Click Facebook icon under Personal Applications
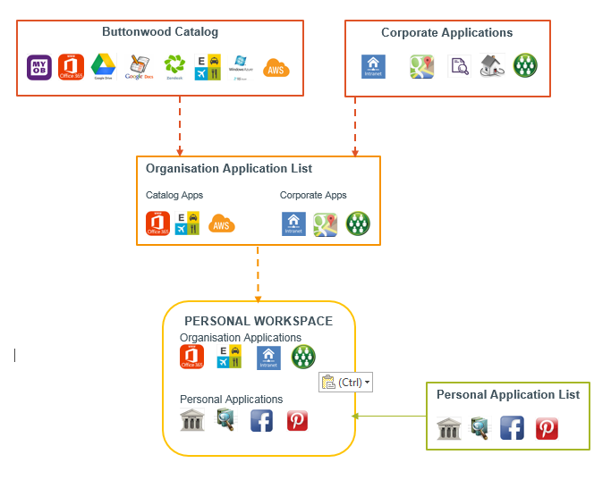 (261, 421)
